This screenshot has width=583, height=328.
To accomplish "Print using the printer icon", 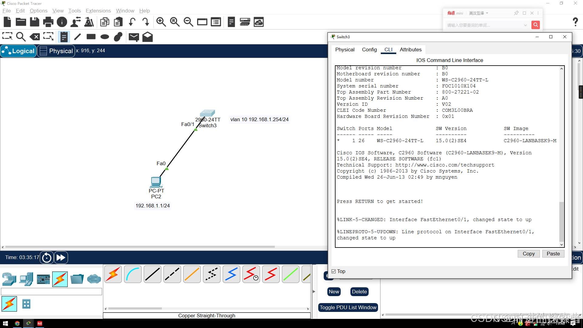I will pyautogui.click(x=48, y=22).
